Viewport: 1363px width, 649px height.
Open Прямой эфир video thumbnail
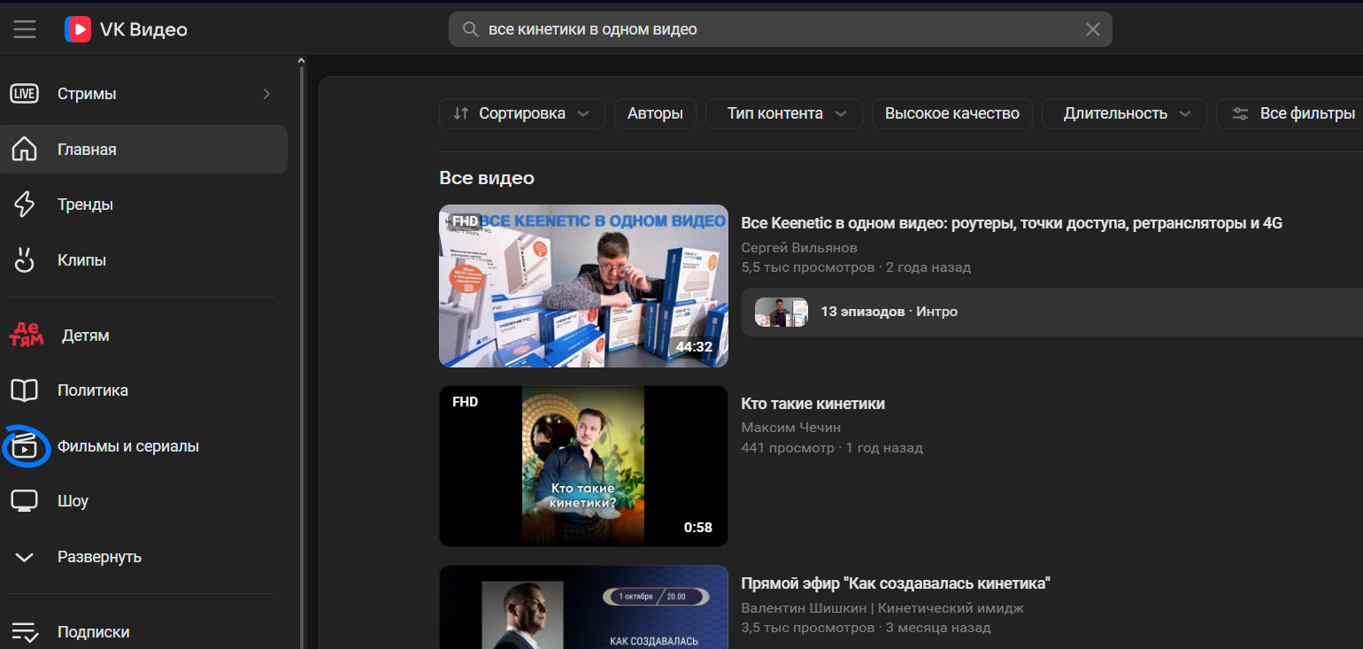(x=583, y=607)
